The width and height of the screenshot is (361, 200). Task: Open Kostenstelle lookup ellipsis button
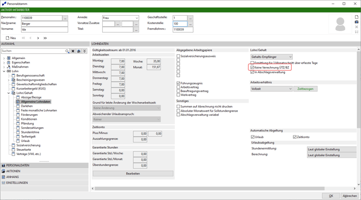[x=190, y=24]
